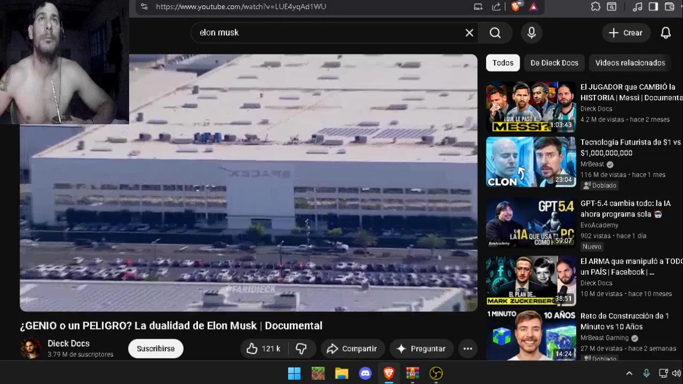Viewport: 683px width, 384px height.
Task: Open the GPT-5.4 video thumbnail
Action: click(x=531, y=223)
